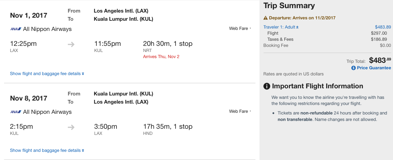
Task: Expand Nov 1 flight details using the chevron
Action: [83, 74]
